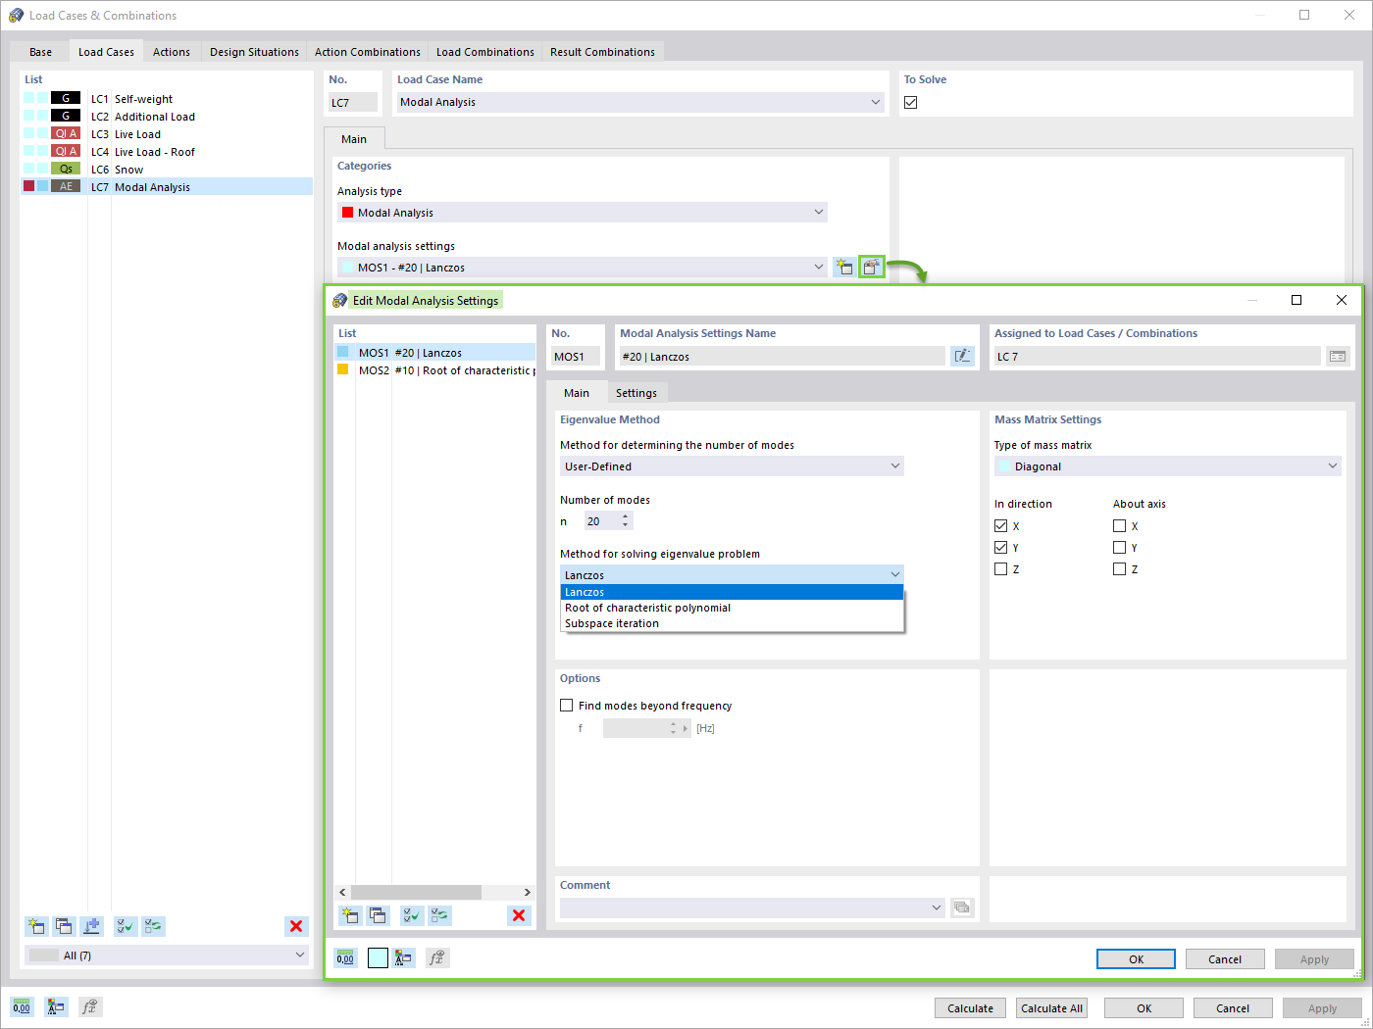Copy the selected modal analysis settings
The width and height of the screenshot is (1373, 1029).
(378, 915)
